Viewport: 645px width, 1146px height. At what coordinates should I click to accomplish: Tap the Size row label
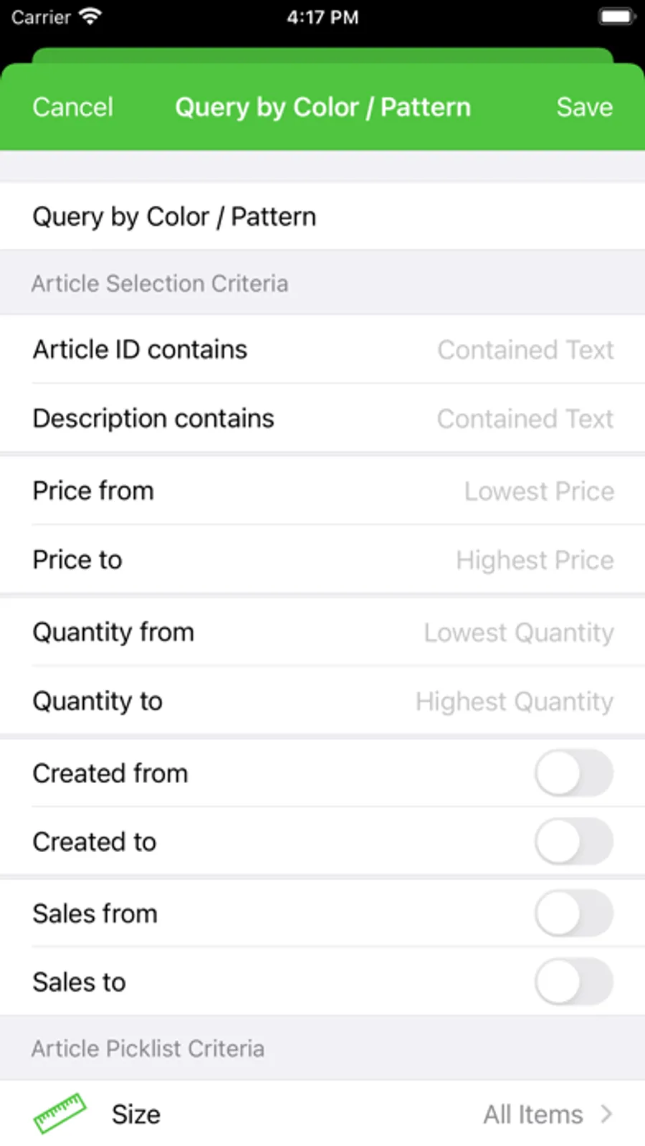pos(136,1114)
